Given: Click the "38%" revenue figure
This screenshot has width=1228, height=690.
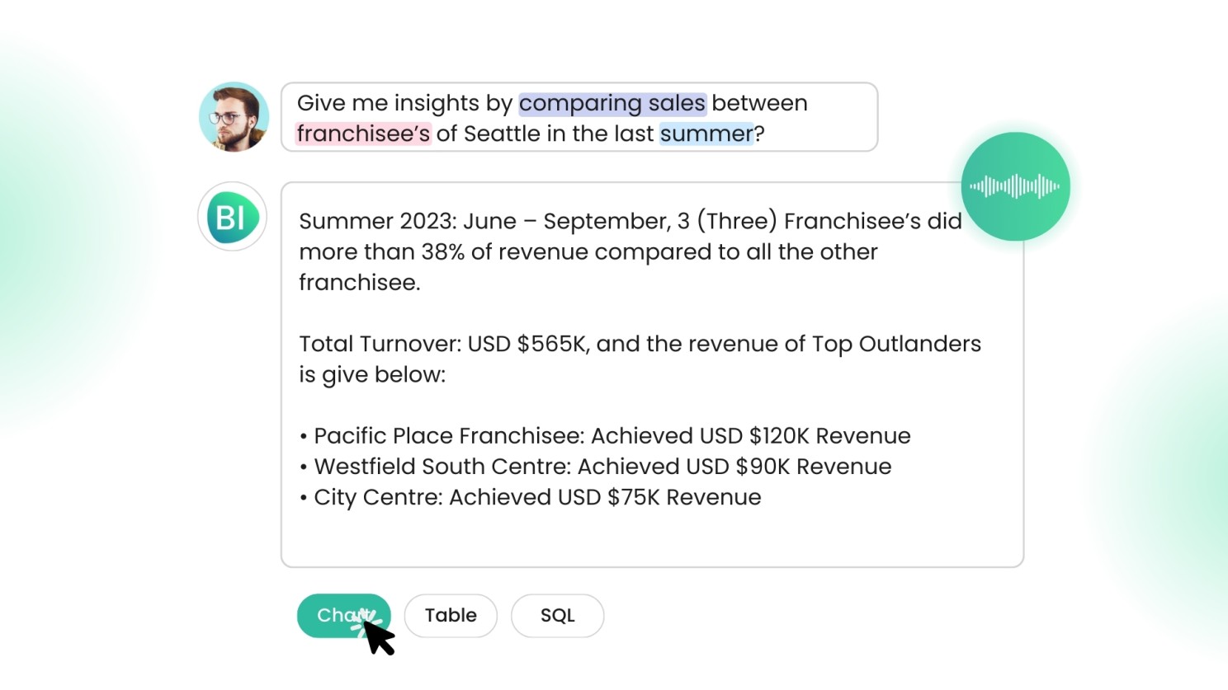Looking at the screenshot, I should click(x=442, y=251).
